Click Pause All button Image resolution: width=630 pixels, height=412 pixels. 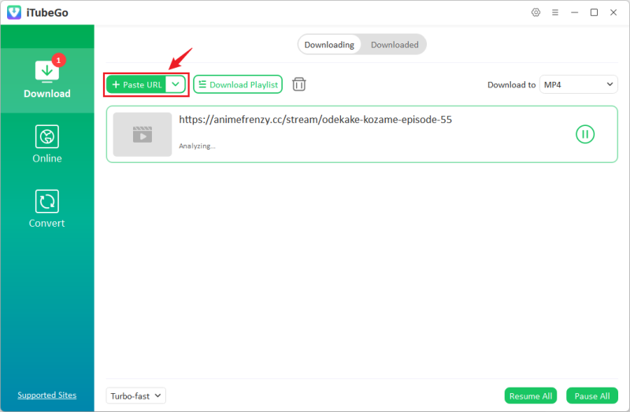tap(592, 396)
